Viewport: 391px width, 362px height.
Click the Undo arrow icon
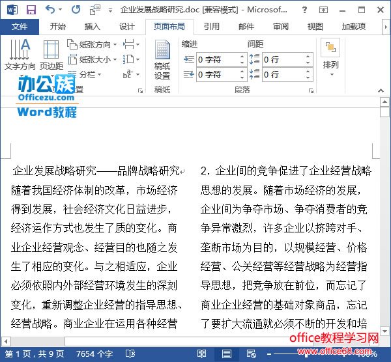coord(50,10)
